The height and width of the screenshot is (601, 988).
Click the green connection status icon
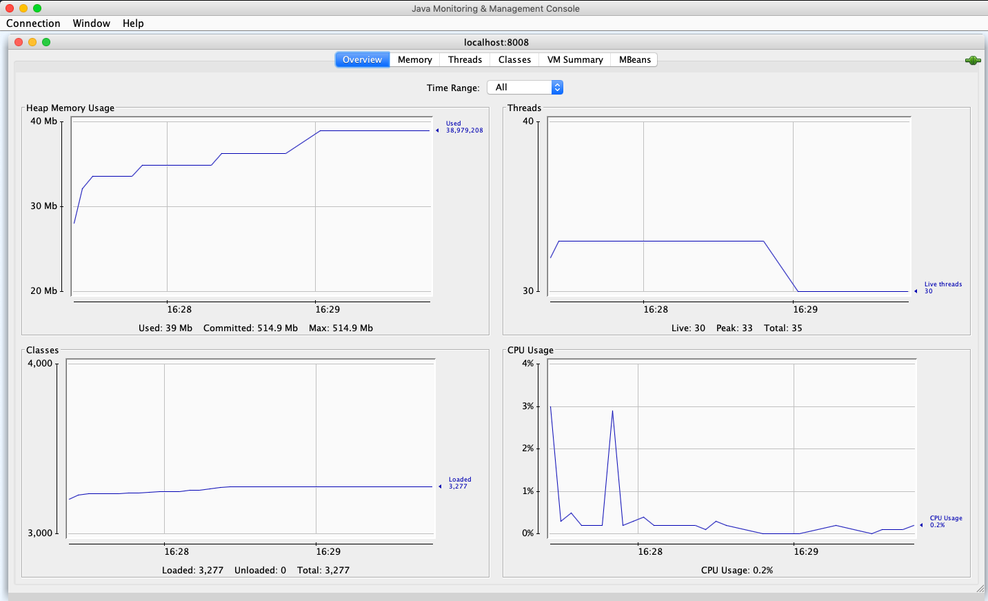[973, 61]
